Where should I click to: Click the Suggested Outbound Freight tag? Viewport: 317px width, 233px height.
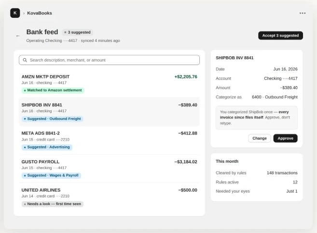[53, 118]
